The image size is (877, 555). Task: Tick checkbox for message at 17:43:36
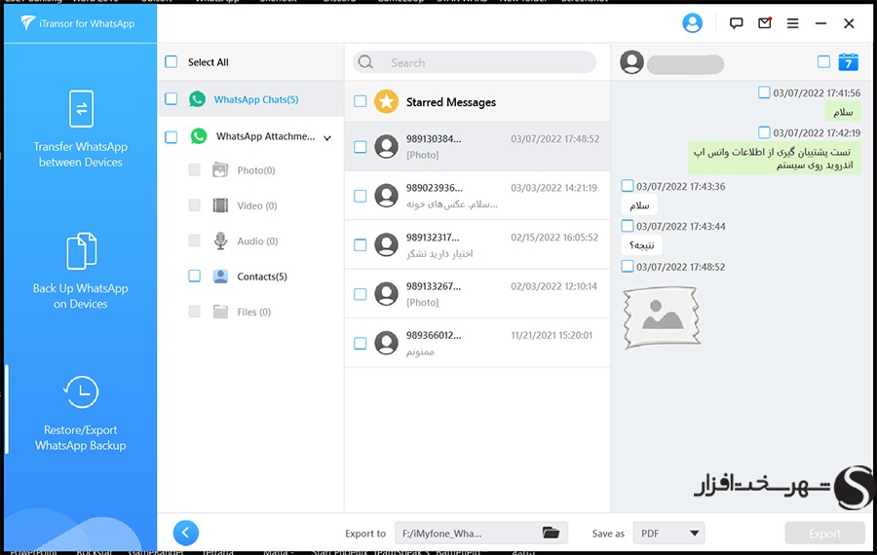pos(627,186)
